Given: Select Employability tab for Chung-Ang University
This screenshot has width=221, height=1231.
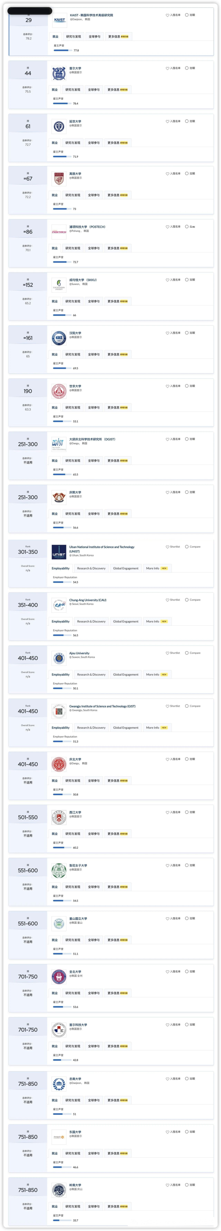Looking at the screenshot, I should (60, 621).
